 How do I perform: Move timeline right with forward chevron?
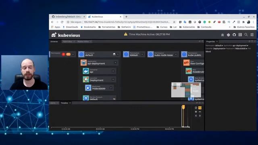point(200,116)
